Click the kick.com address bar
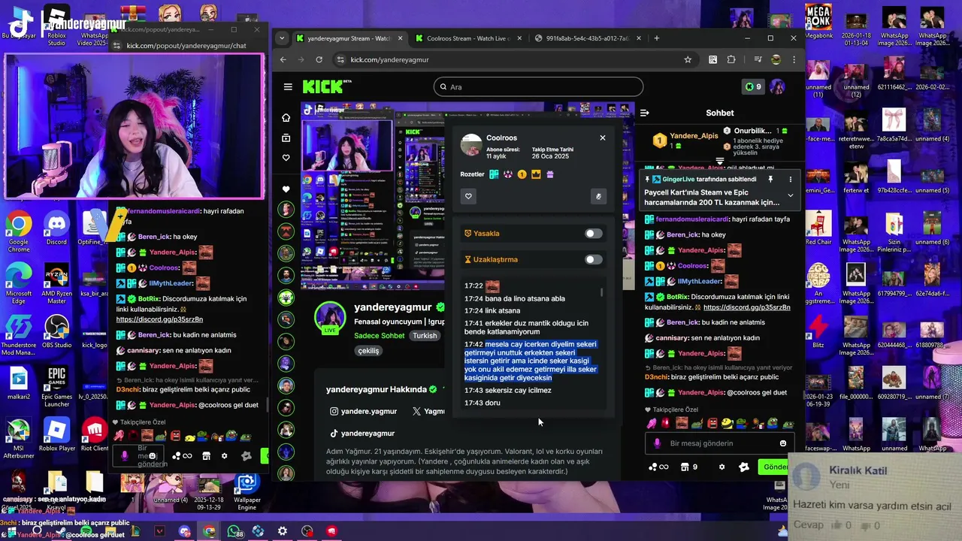The height and width of the screenshot is (541, 962). click(x=513, y=59)
